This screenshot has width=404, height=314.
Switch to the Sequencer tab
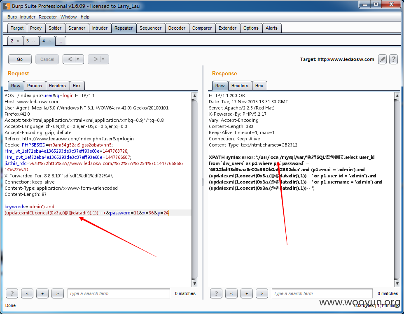(x=150, y=28)
